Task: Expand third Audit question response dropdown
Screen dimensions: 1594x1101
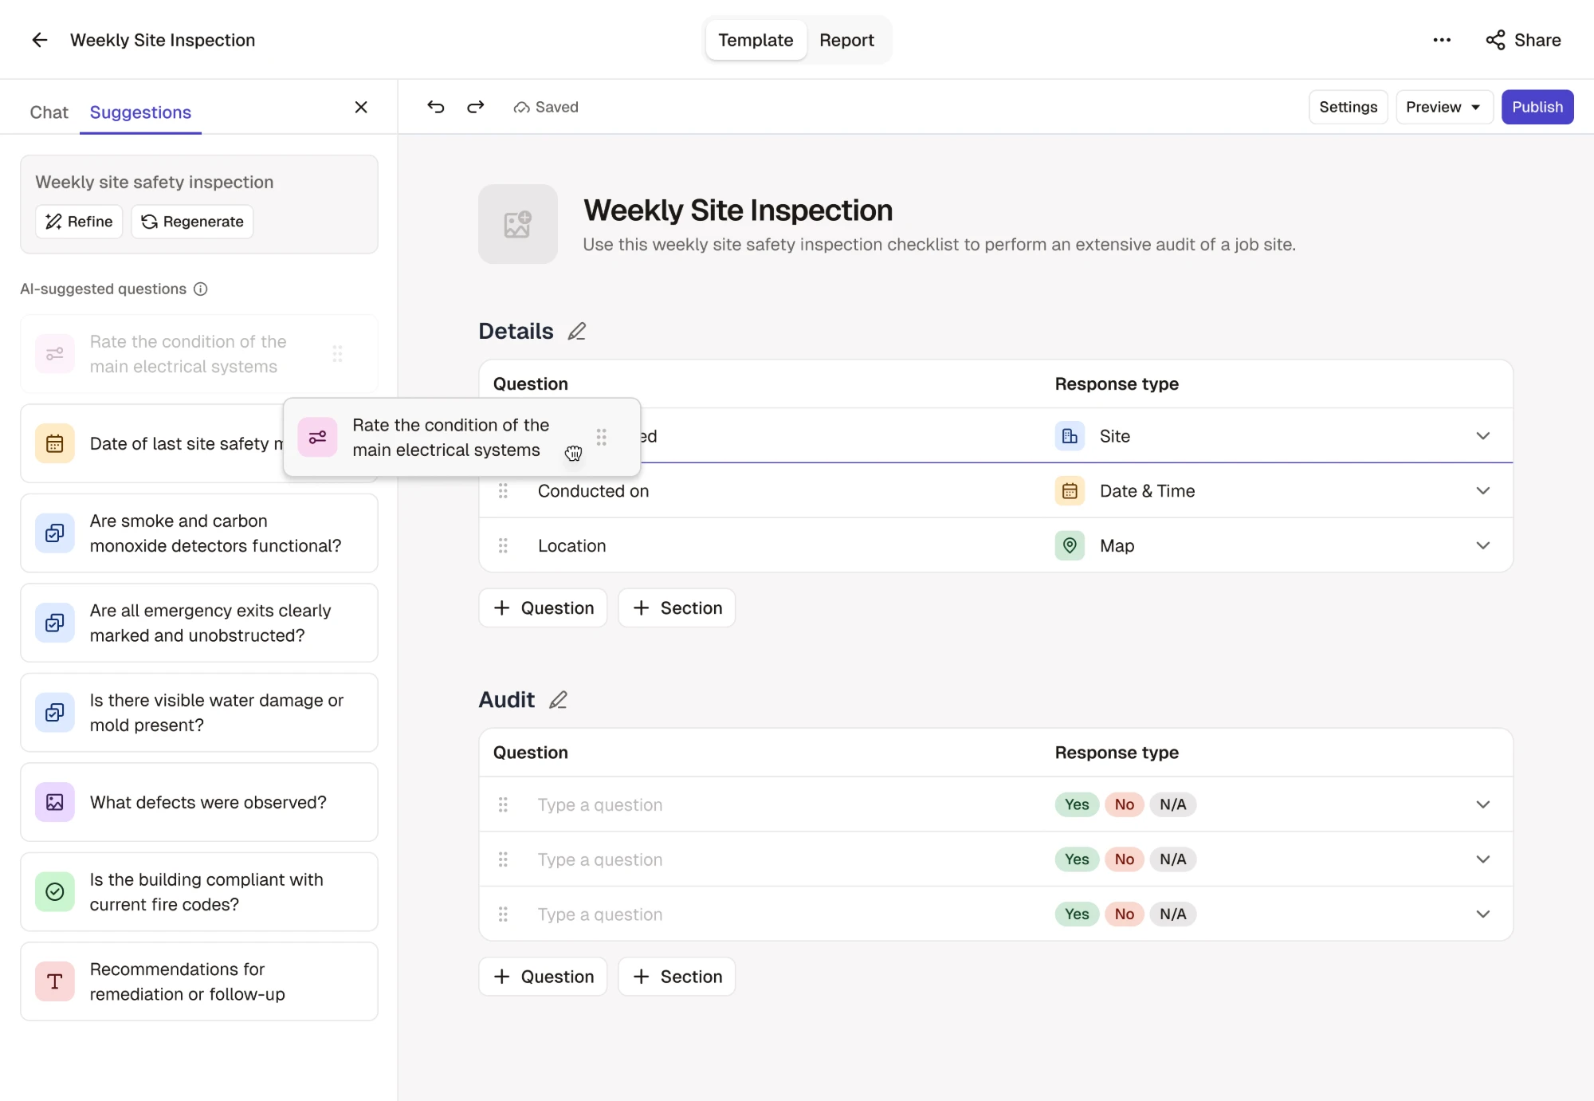Action: (x=1482, y=914)
